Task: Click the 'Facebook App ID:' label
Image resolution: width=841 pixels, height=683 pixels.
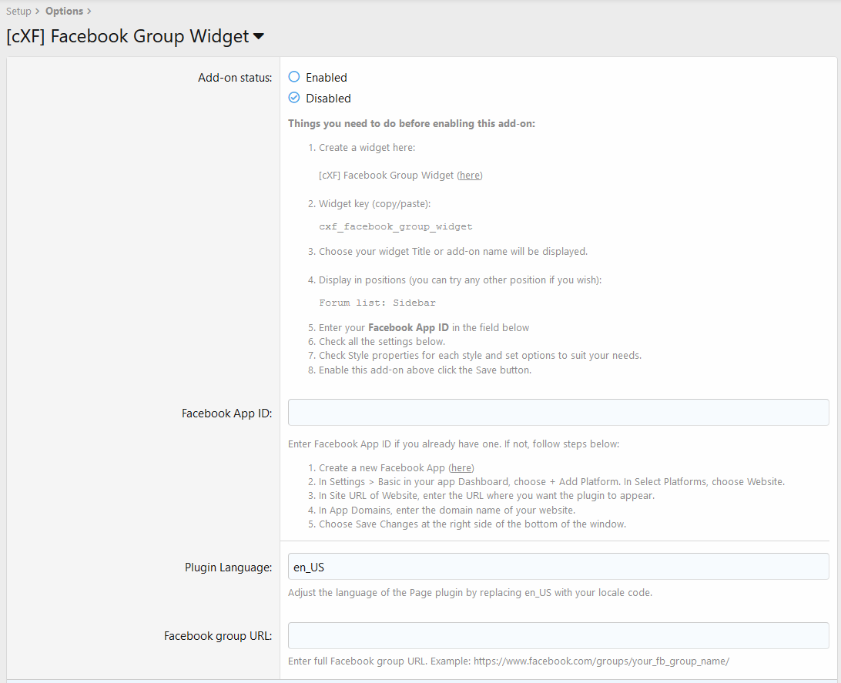Action: (226, 413)
